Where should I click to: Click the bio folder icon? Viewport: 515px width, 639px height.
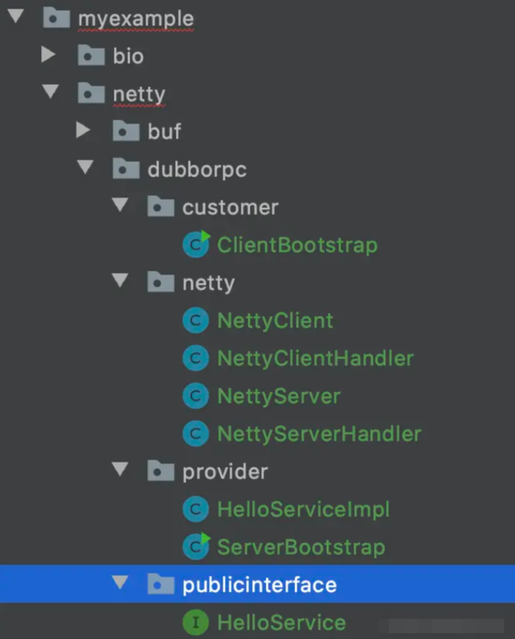92,55
